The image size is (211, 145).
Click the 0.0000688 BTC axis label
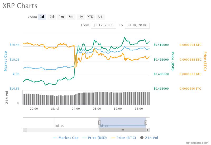190,60
